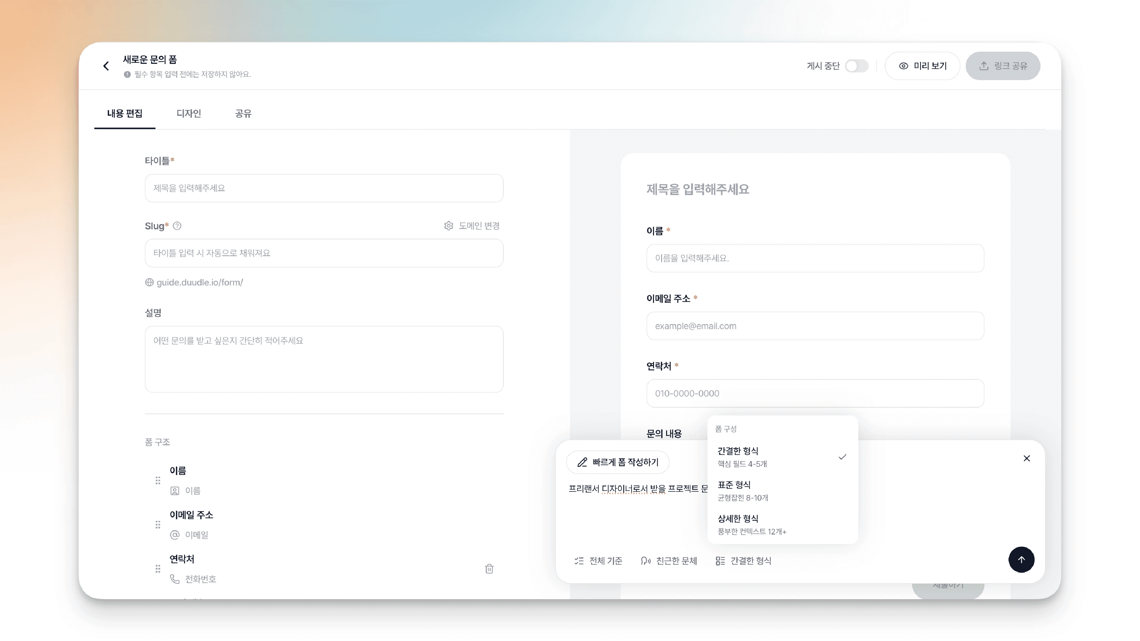Click the 링크 공유 share button

tap(1003, 66)
